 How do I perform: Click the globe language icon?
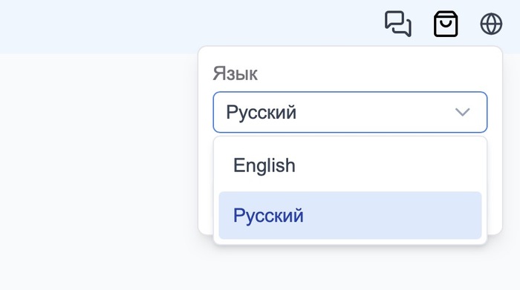coord(491,24)
